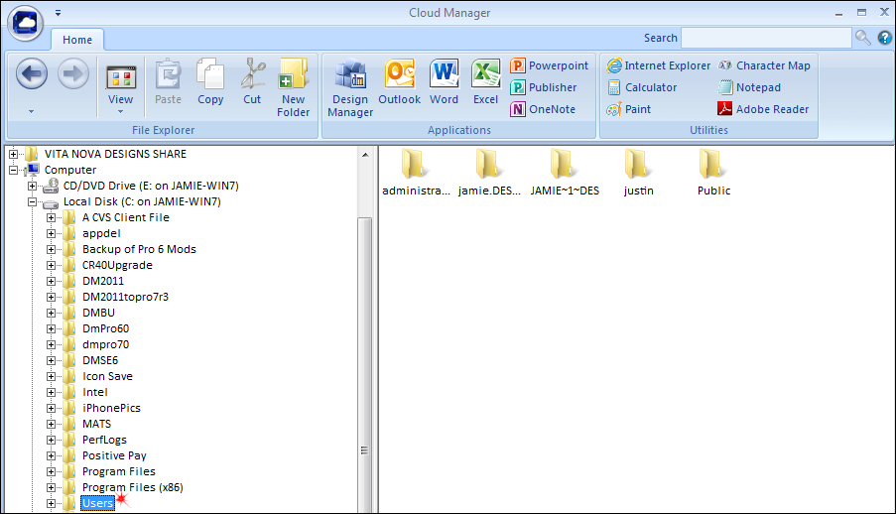The image size is (896, 514).
Task: Select the DMSE6 folder
Action: (x=100, y=361)
